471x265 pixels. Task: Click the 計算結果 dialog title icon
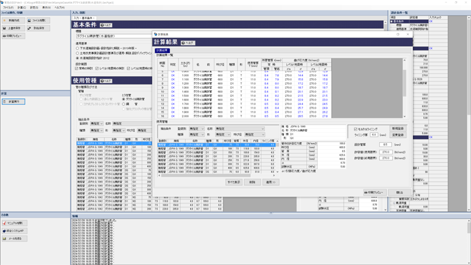coord(156,34)
